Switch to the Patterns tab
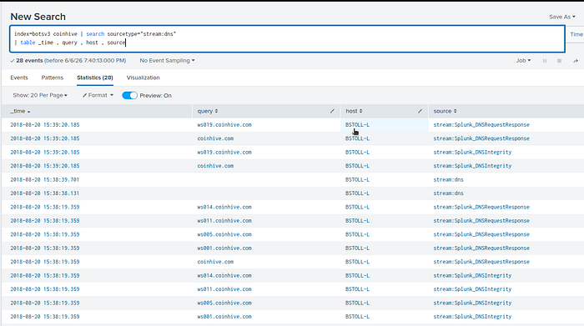The image size is (584, 326). point(52,78)
